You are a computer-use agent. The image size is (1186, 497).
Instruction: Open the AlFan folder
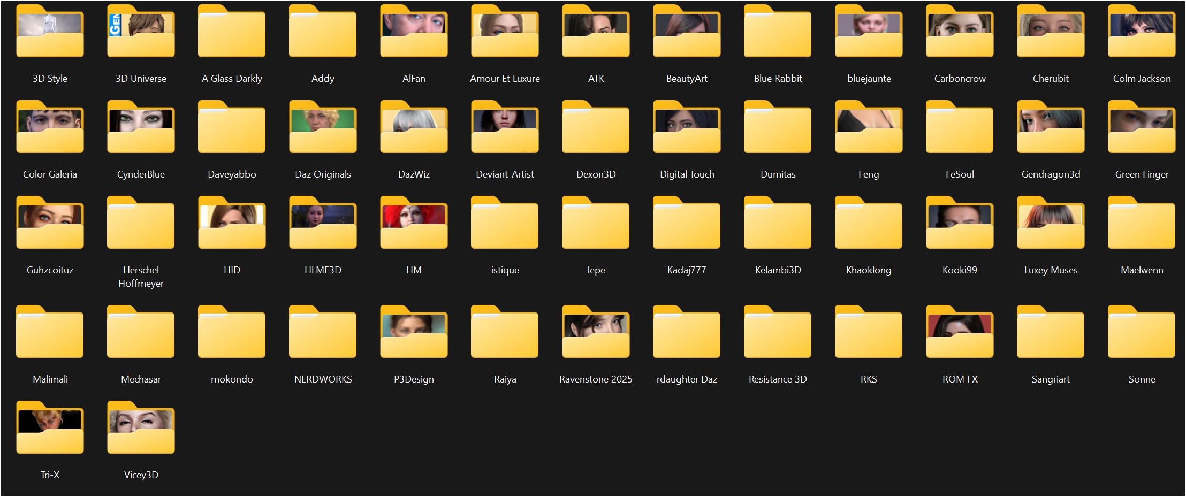pos(414,31)
